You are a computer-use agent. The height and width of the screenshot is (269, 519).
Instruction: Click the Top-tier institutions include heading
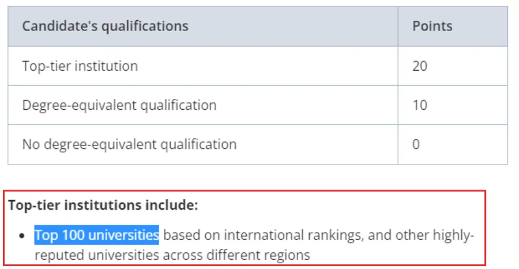(x=103, y=205)
